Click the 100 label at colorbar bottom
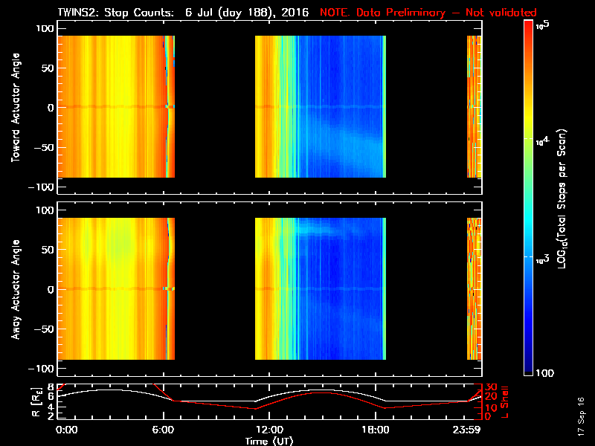Screen dimensions: 595x446 (x=544, y=373)
